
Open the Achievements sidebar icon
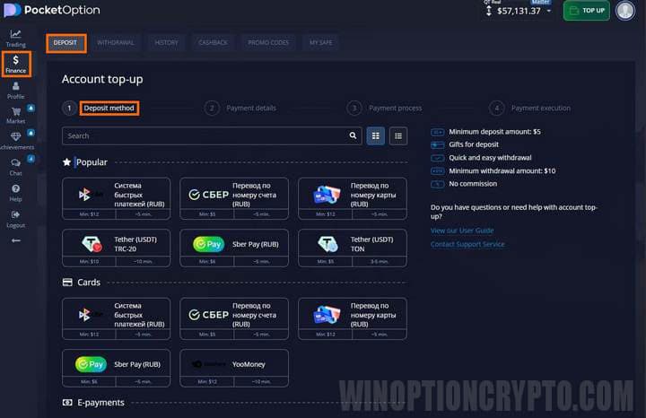pos(15,141)
